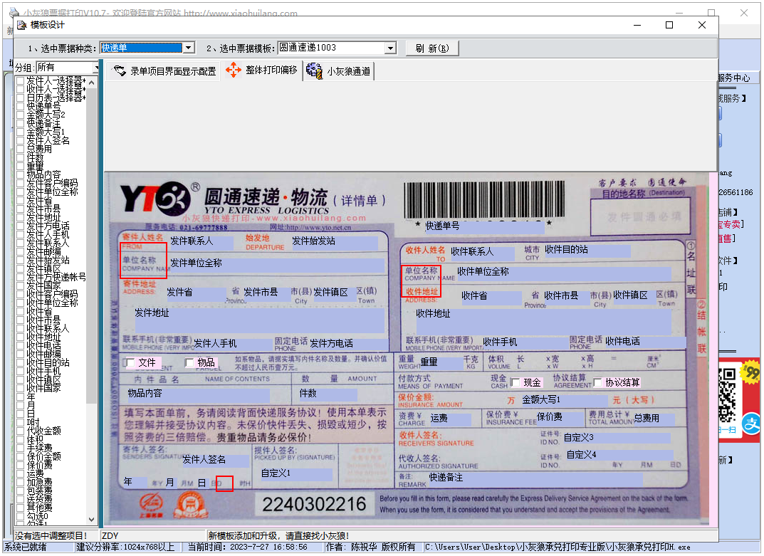Switch to the 整体打印偏移 tab
The height and width of the screenshot is (556, 764).
point(261,70)
